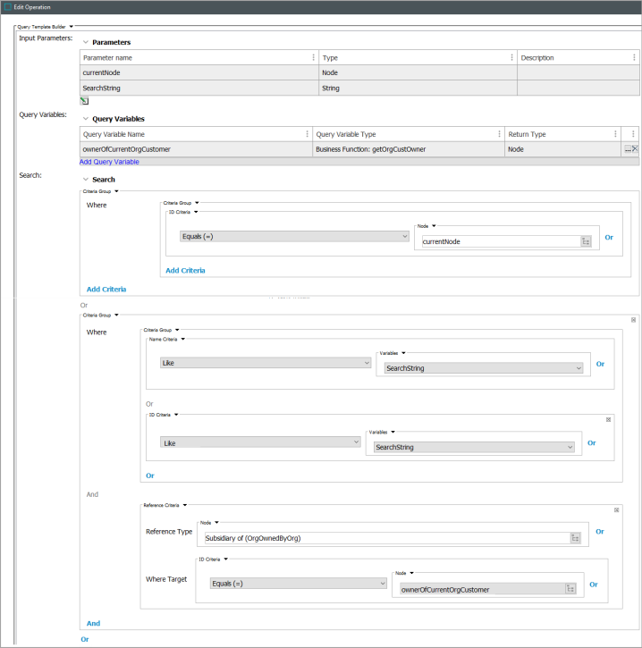
Task: Open Query Variable Name column menu
Action: tap(308, 134)
